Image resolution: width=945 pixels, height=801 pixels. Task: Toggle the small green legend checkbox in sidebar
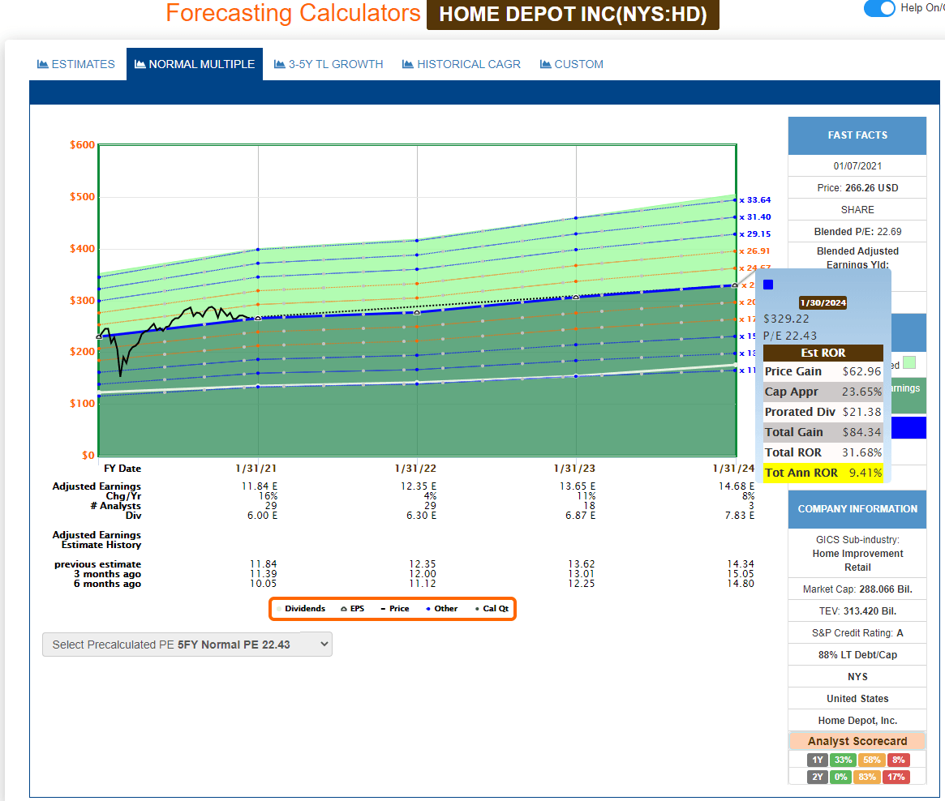pos(909,362)
